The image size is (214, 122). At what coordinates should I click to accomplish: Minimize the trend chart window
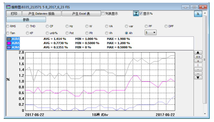pos(185,7)
